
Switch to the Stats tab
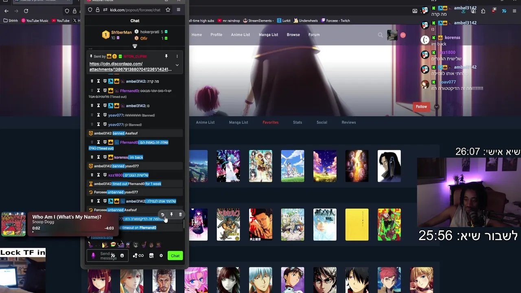[x=298, y=122]
